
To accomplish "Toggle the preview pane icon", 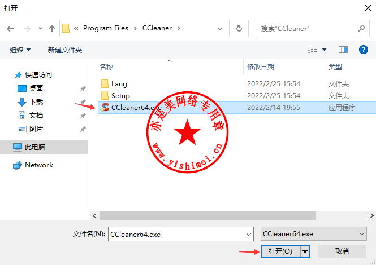I will [x=343, y=50].
